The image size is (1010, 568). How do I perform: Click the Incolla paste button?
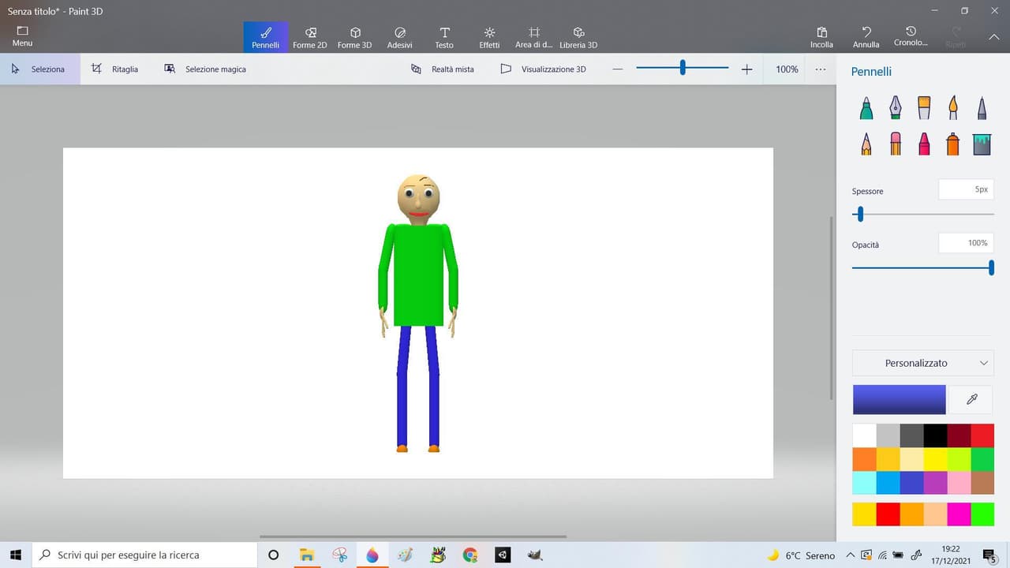click(821, 37)
